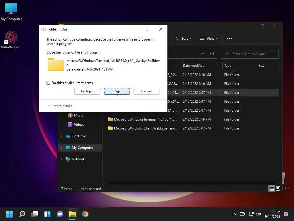This screenshot has width=294, height=221.
Task: Select the DataWagon desktop shortcut
Action: pyautogui.click(x=11, y=40)
